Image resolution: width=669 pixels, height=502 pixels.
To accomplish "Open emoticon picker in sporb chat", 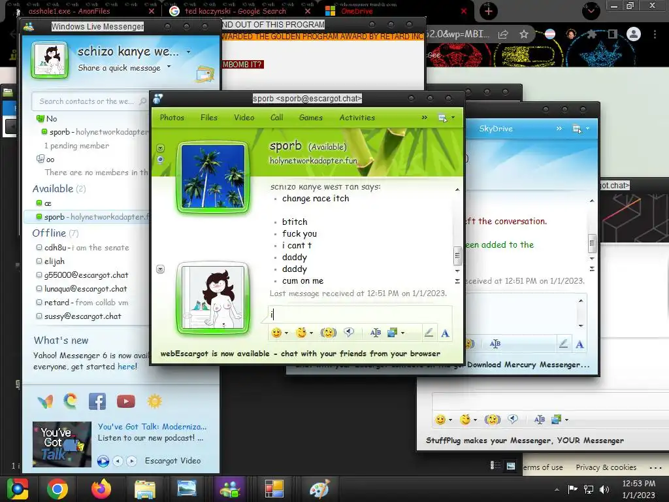I will 276,333.
